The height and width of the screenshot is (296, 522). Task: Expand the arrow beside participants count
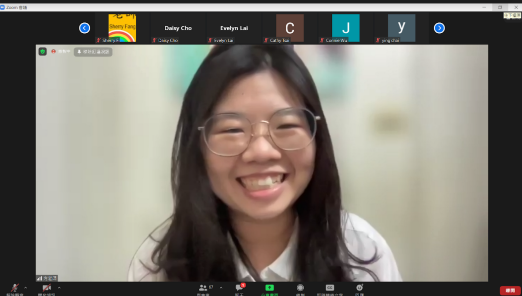coord(221,288)
